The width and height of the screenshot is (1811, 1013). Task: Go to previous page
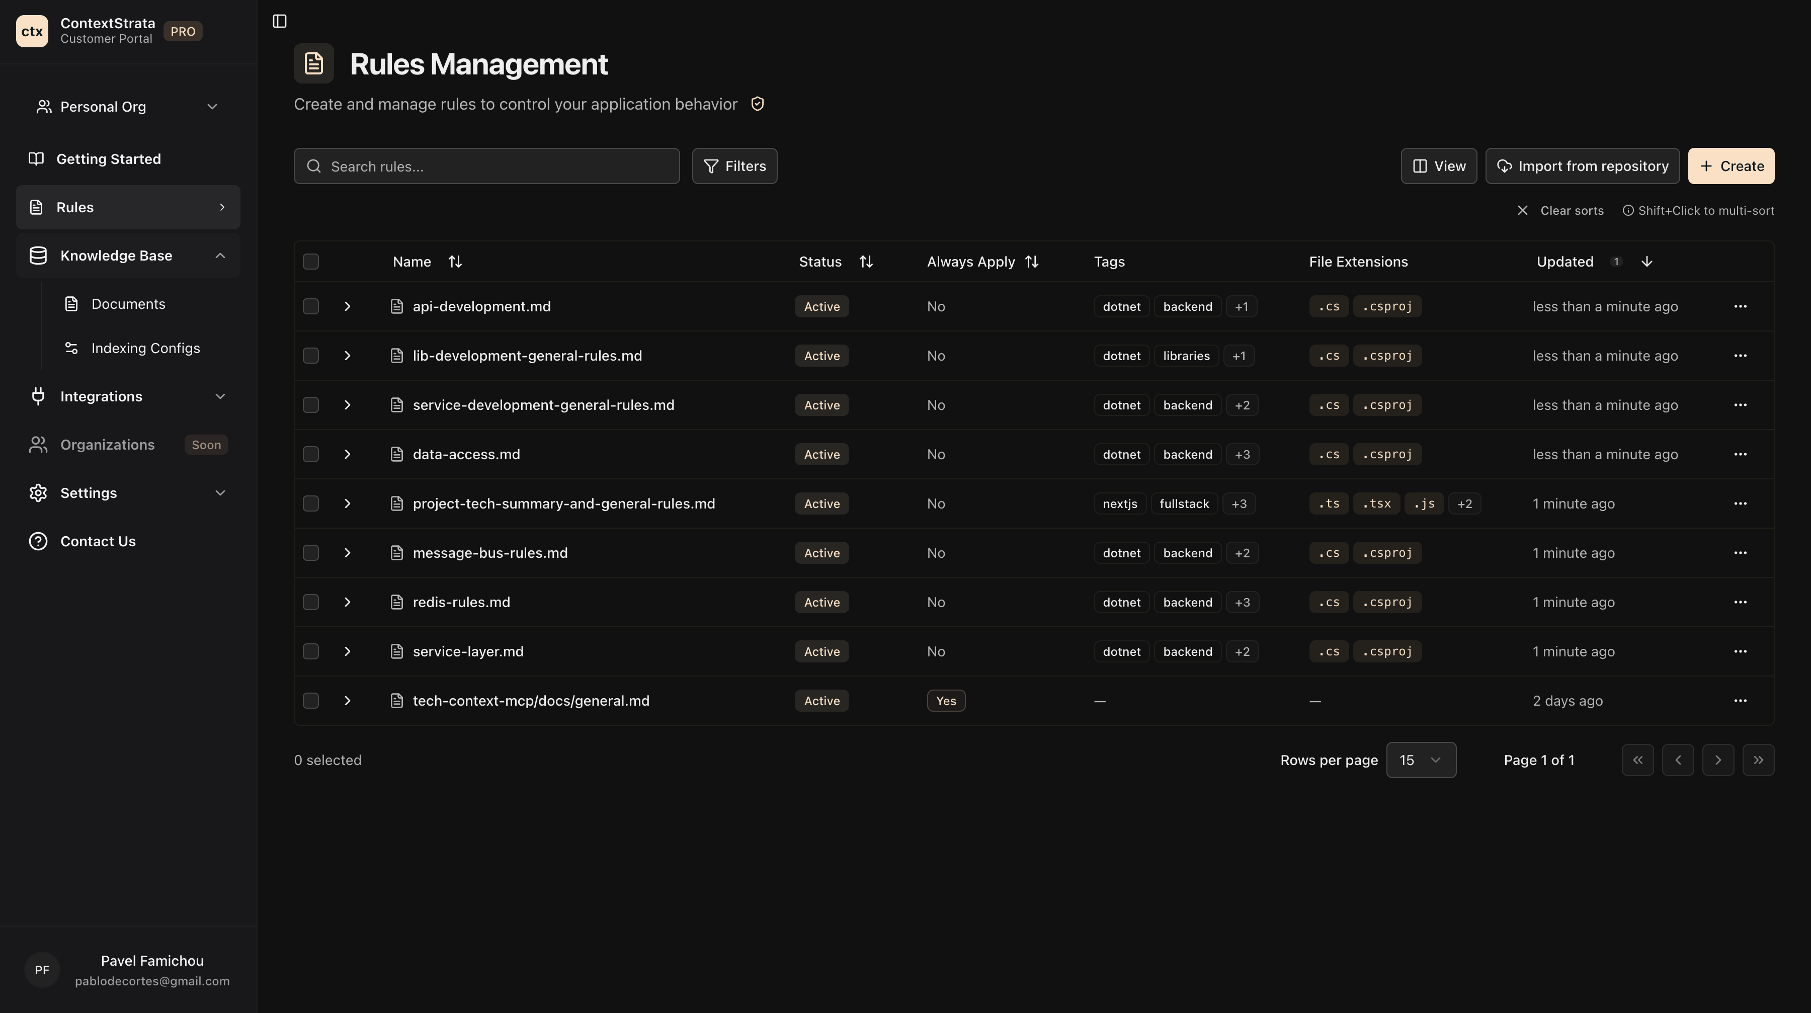(x=1677, y=760)
